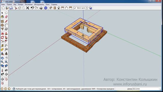This screenshot has width=163, height=92.
Task: Delete selection with black X icon
Action: [28, 8]
